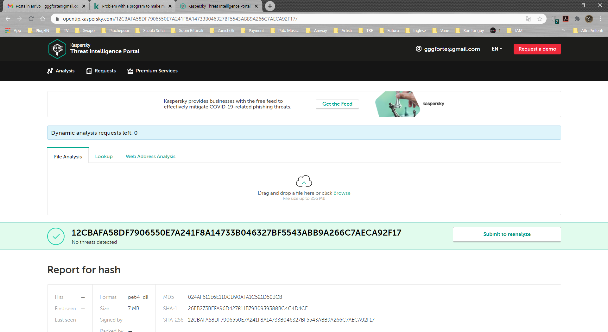Click the Kaspersky chess banner image
This screenshot has width=608, height=332.
pyautogui.click(x=398, y=104)
